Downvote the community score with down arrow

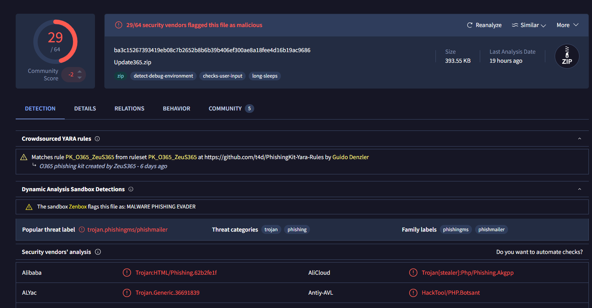click(80, 78)
